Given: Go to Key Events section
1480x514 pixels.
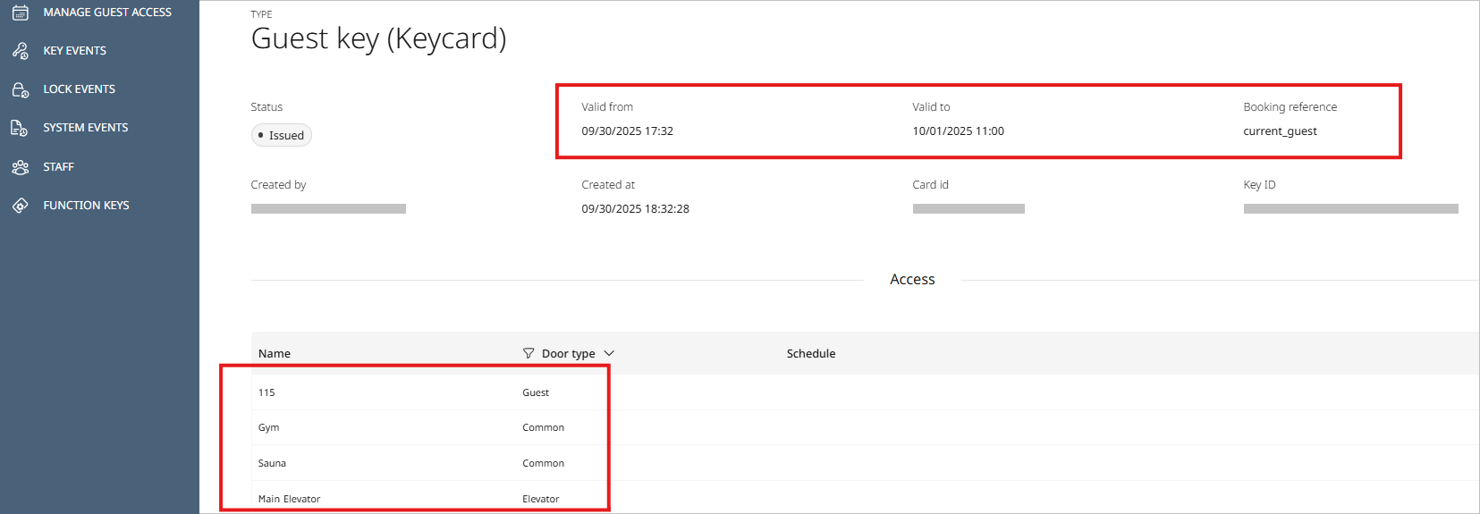Looking at the screenshot, I should coord(74,51).
